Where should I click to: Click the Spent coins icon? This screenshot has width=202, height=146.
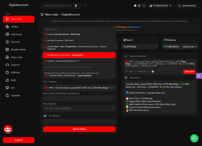point(125,40)
